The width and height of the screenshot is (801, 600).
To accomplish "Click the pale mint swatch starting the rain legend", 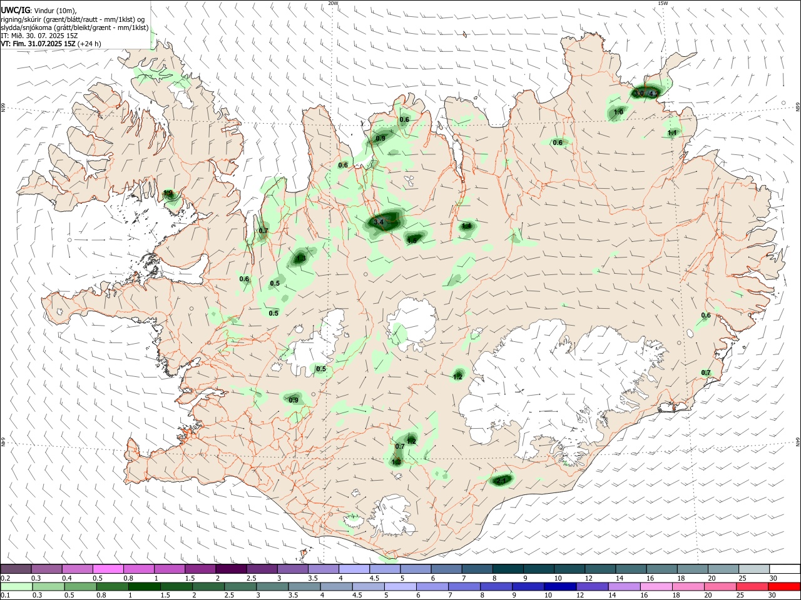I will [x=16, y=586].
